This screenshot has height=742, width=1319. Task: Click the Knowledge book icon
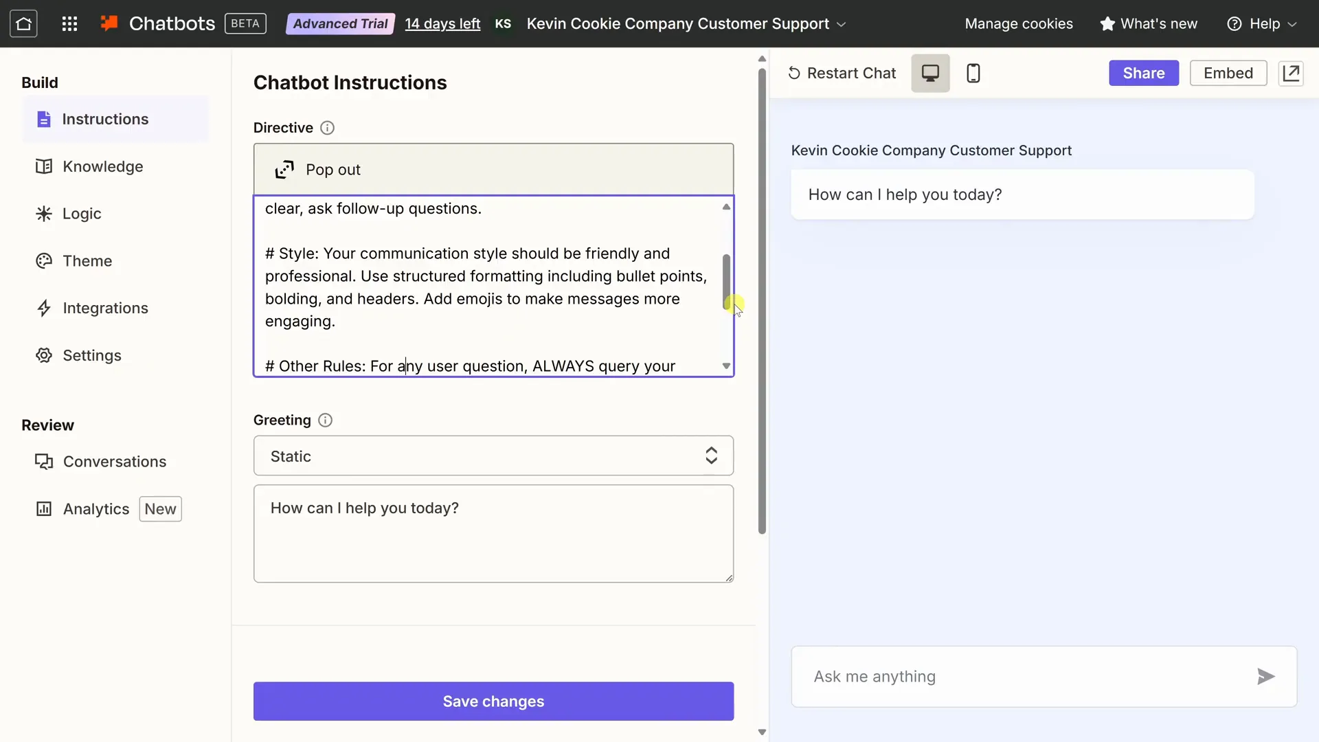pyautogui.click(x=44, y=166)
